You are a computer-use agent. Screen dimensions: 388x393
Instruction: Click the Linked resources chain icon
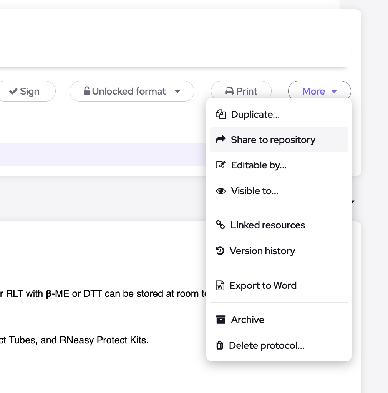tap(221, 225)
